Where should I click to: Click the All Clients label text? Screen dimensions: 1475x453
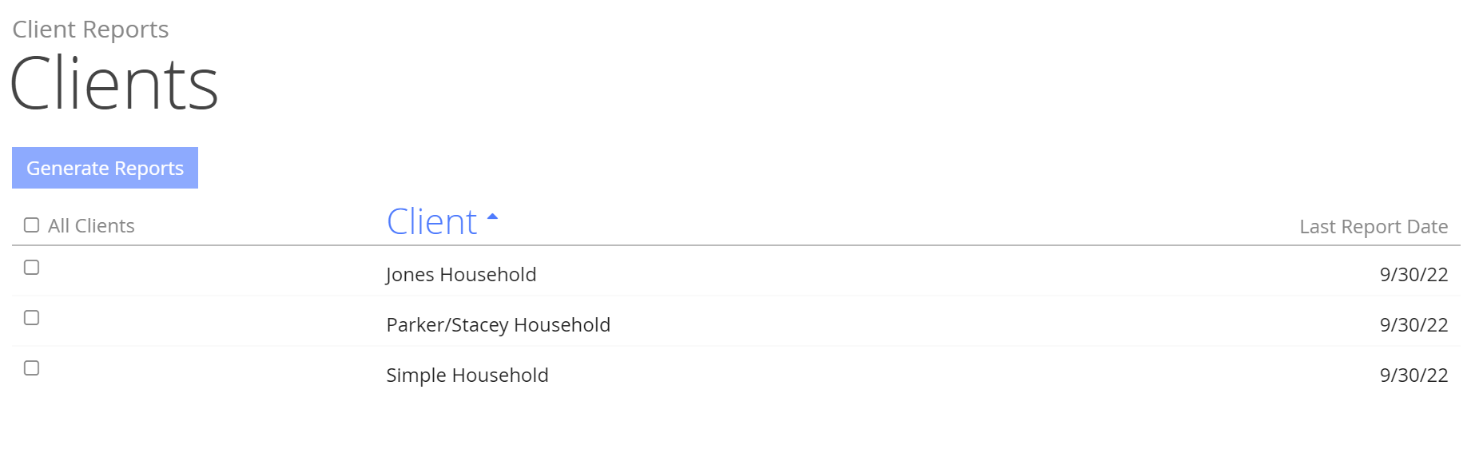(x=91, y=226)
